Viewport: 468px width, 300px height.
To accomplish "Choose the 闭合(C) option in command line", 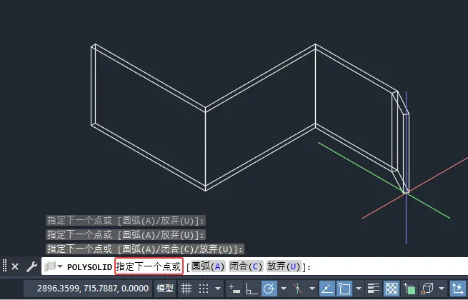I will [x=246, y=266].
